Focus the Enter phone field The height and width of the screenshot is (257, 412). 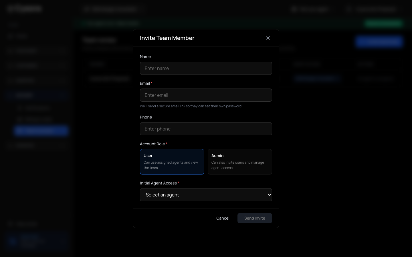206,129
